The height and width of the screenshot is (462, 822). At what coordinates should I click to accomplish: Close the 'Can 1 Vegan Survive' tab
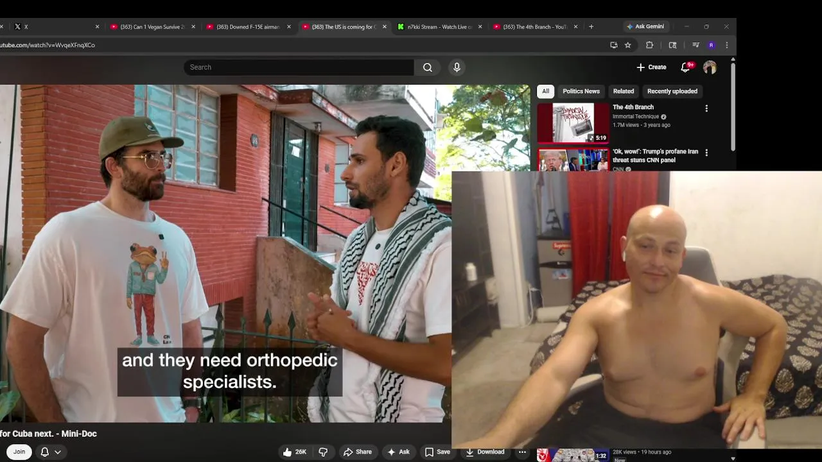(193, 26)
